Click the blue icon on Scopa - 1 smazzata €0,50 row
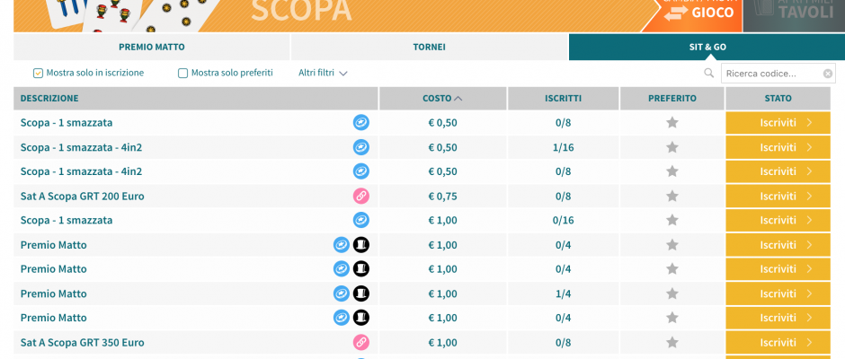The image size is (845, 359). (x=361, y=123)
